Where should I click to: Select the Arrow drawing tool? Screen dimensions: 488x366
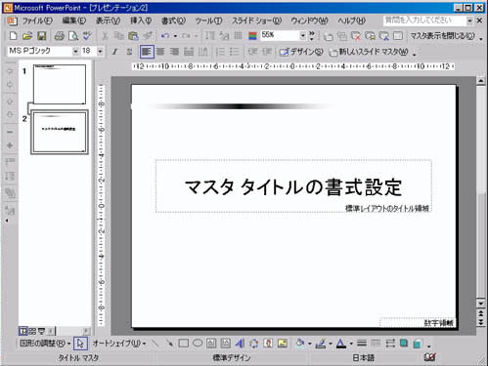(x=169, y=344)
